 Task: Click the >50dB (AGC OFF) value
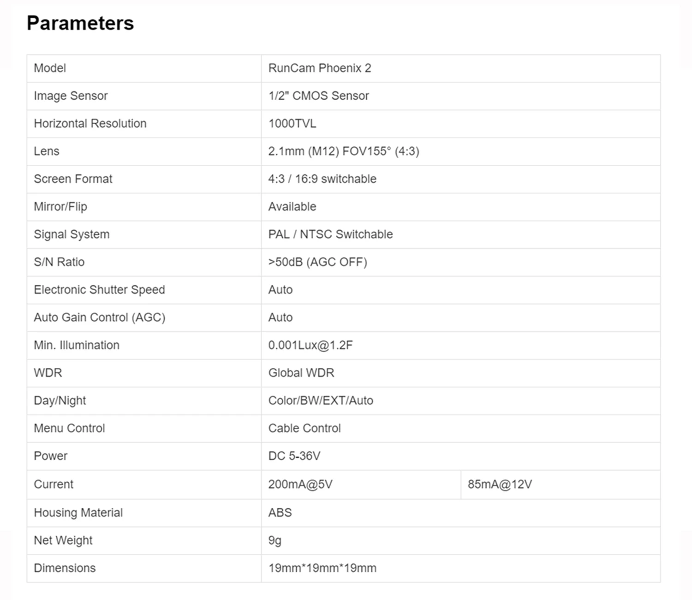pyautogui.click(x=318, y=262)
